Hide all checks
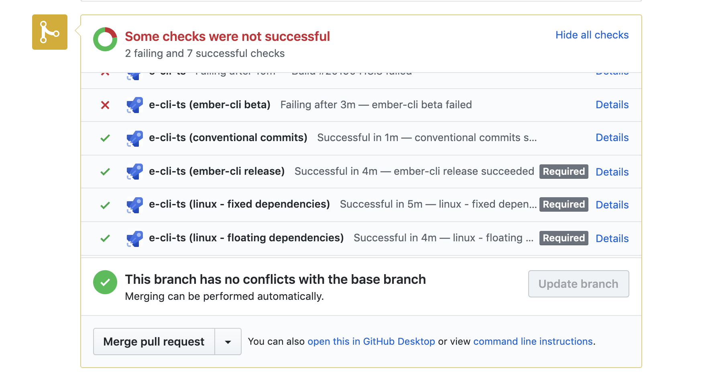 tap(592, 35)
